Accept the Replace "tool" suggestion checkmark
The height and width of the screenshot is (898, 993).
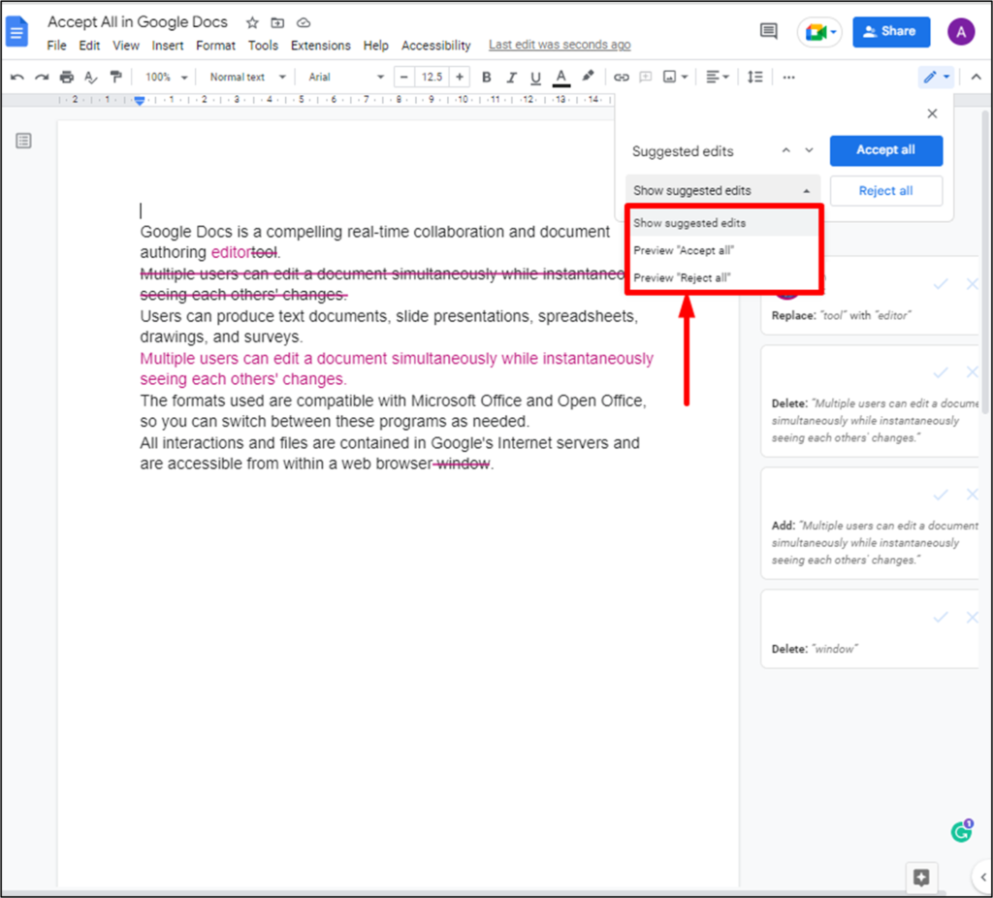(x=941, y=284)
